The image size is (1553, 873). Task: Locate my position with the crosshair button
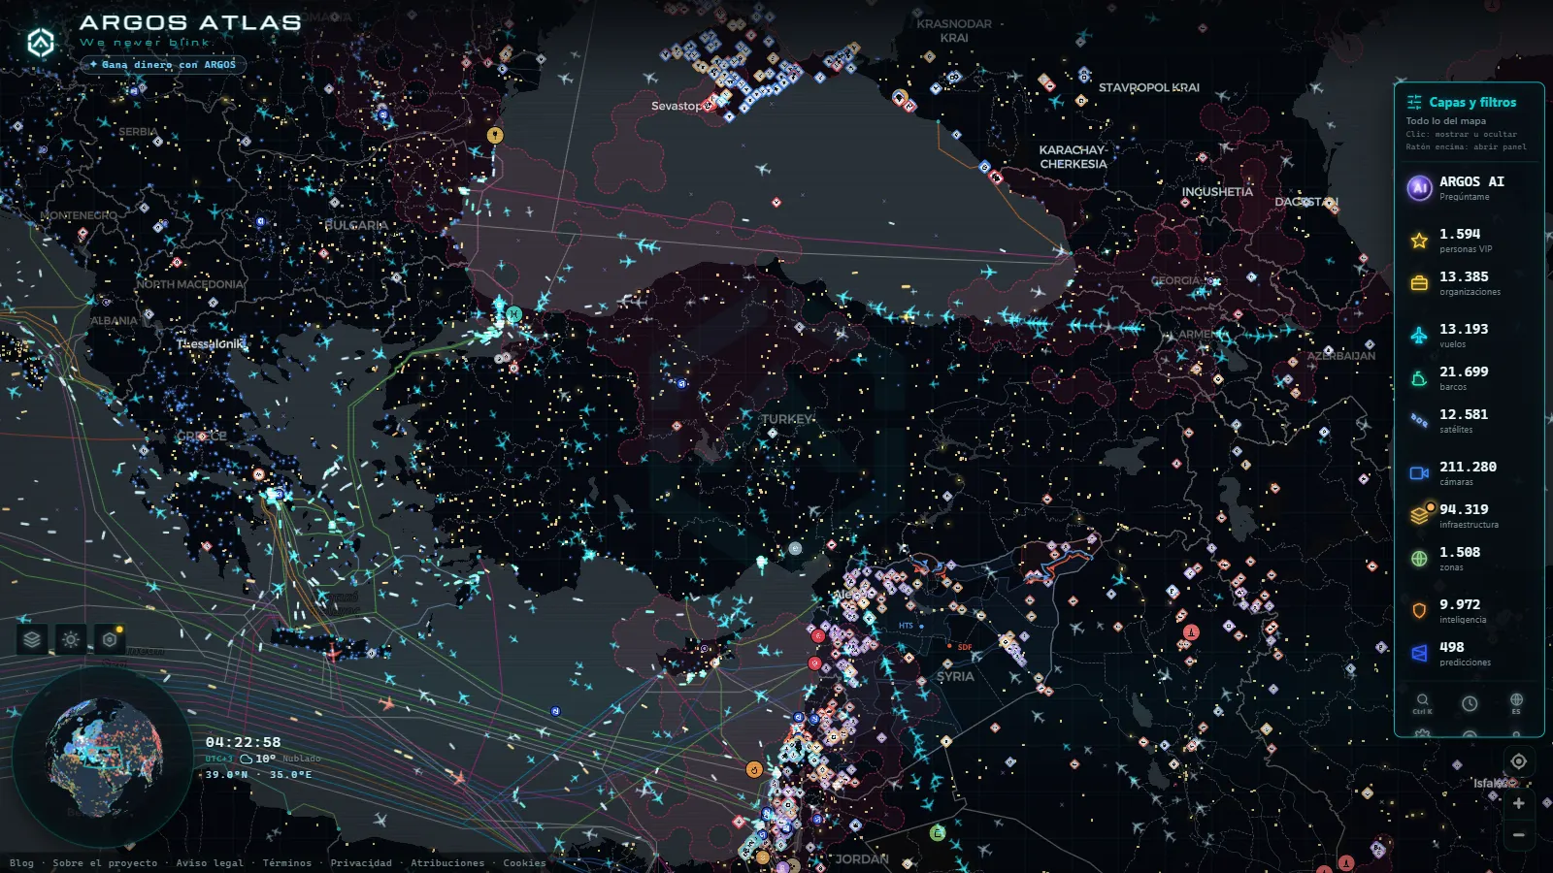pyautogui.click(x=1519, y=761)
